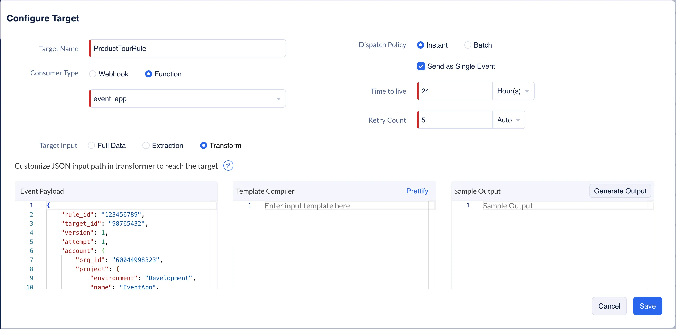The image size is (676, 329).
Task: Click the Time to live value field
Action: click(x=455, y=91)
